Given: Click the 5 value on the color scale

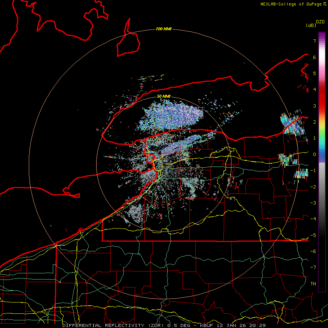Looking at the screenshot, I should point(315,73).
